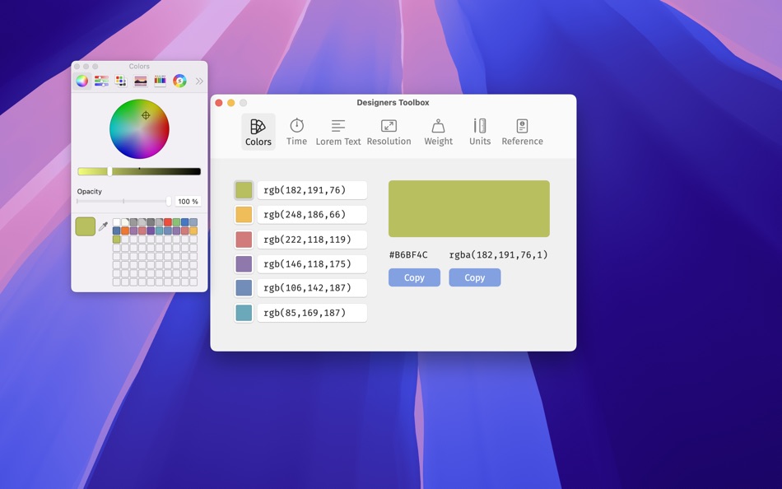Screen dimensions: 782x489
Task: Select the red rgb(222,118,119) swatch
Action: coord(243,239)
